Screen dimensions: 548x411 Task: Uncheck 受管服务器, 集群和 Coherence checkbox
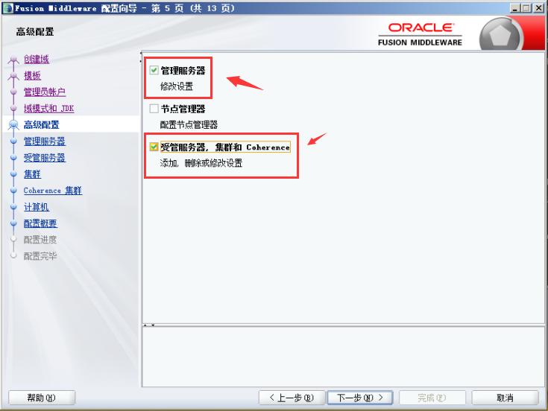pos(154,147)
